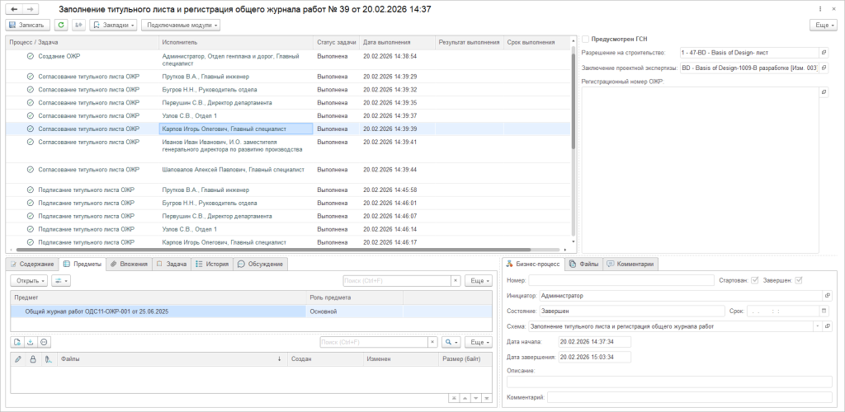This screenshot has width=845, height=412.
Task: Switch to the Задача tab
Action: (172, 264)
